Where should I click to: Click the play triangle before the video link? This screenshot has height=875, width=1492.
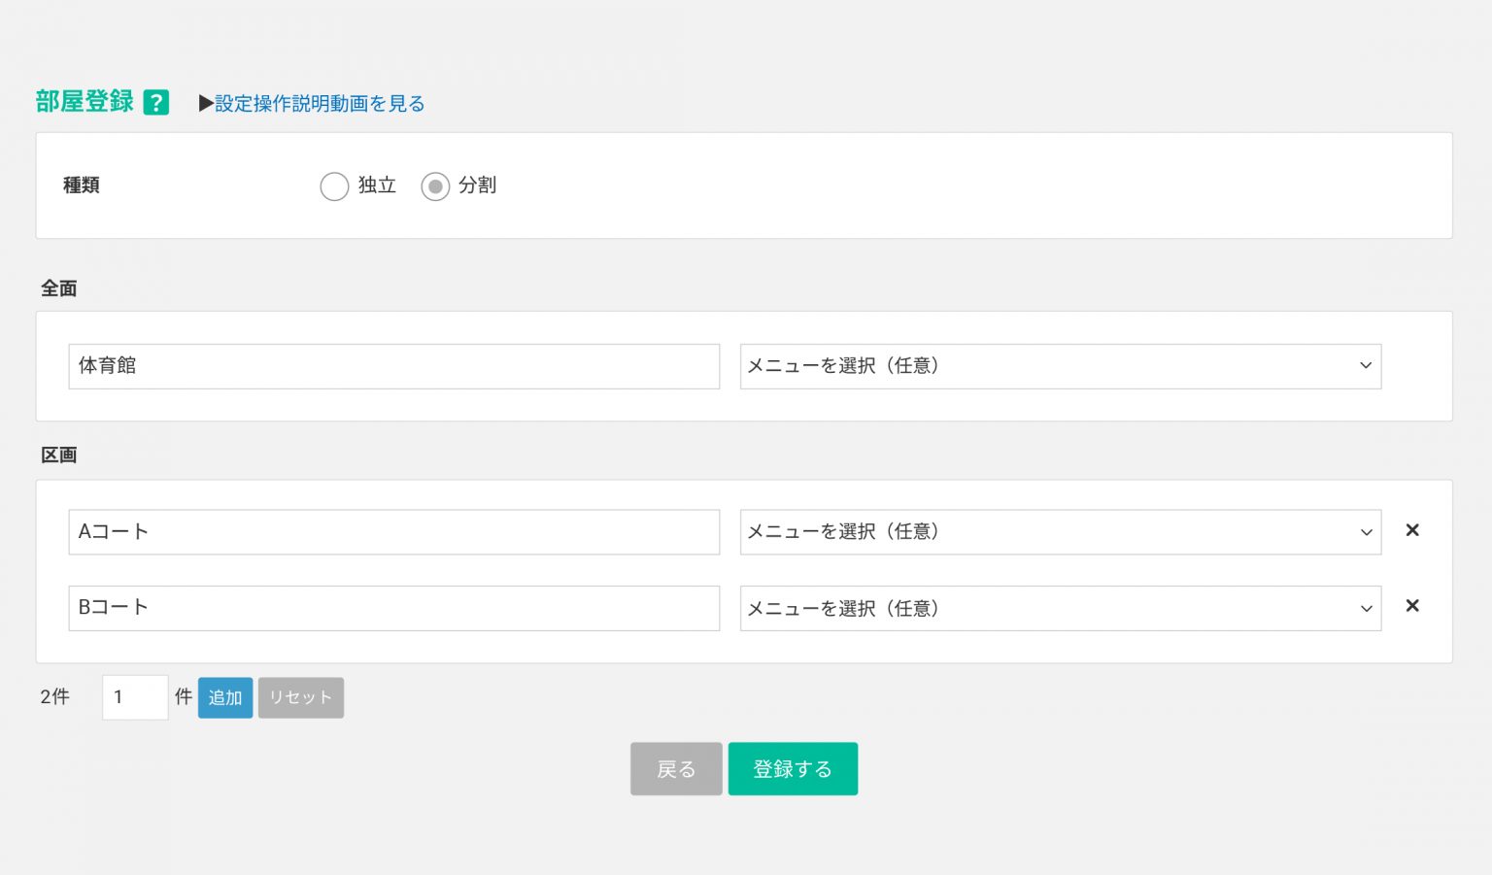click(x=206, y=104)
